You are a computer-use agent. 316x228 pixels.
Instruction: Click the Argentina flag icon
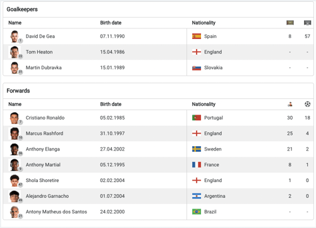pos(197,196)
